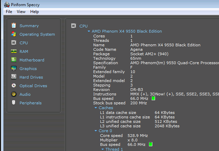Open the Motherboard section
The height and width of the screenshot is (151, 219).
(x=32, y=60)
